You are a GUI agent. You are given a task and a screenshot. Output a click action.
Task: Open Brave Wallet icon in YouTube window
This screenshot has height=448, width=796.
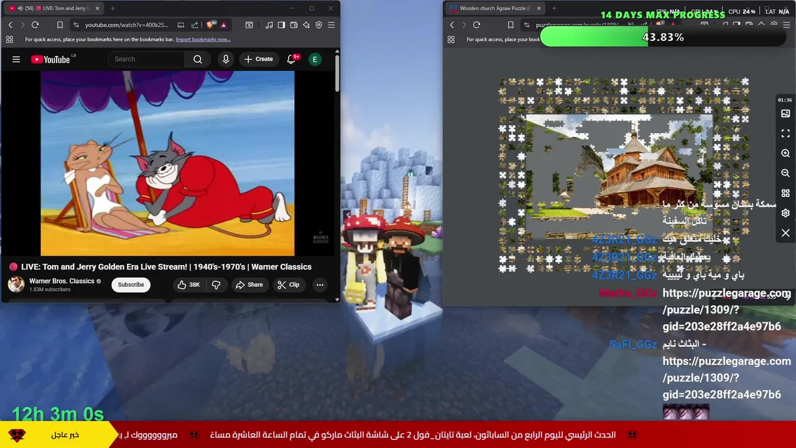(x=294, y=25)
